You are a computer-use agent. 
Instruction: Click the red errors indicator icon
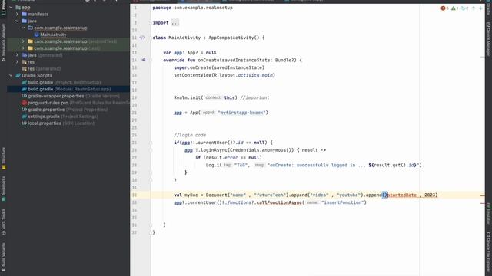pos(443,8)
